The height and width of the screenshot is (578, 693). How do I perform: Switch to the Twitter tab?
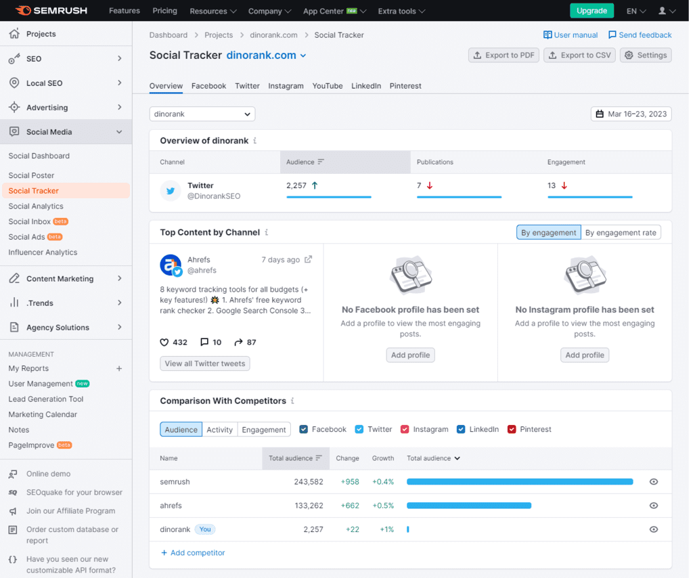247,86
